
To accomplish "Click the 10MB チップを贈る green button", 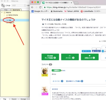I will click(x=50, y=57).
